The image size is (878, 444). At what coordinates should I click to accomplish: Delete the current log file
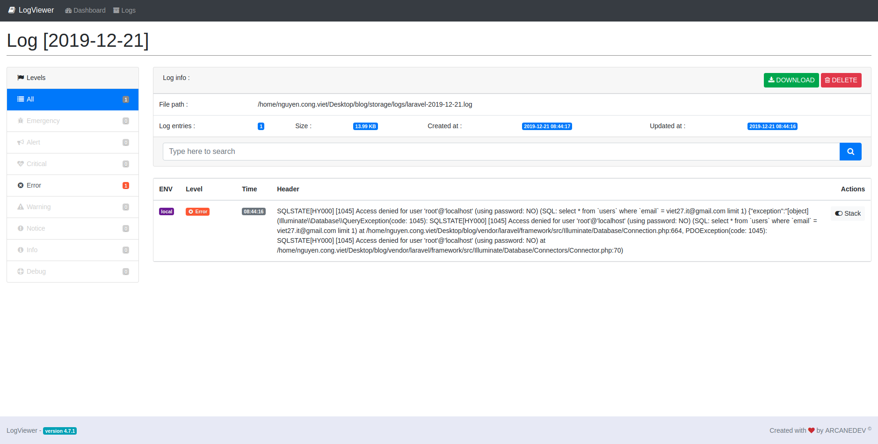841,80
